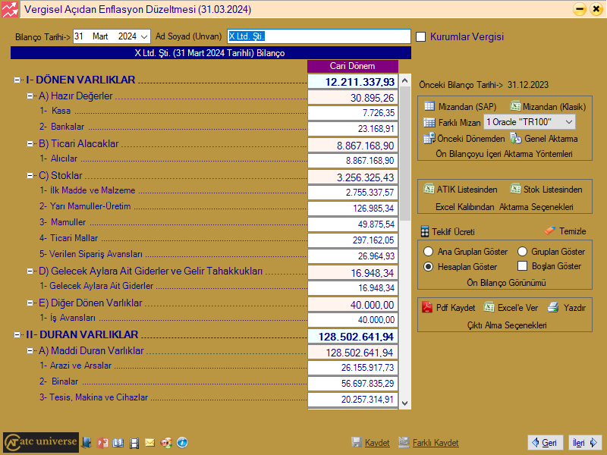
Task: Click the Binalar value 56.697.835,29 field
Action: tap(353, 384)
